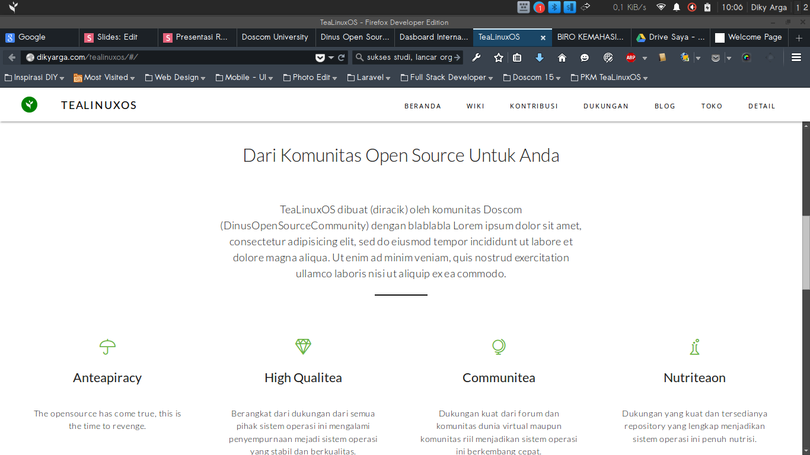Switch to the BIRO KEMAHASI... tab

pos(591,37)
